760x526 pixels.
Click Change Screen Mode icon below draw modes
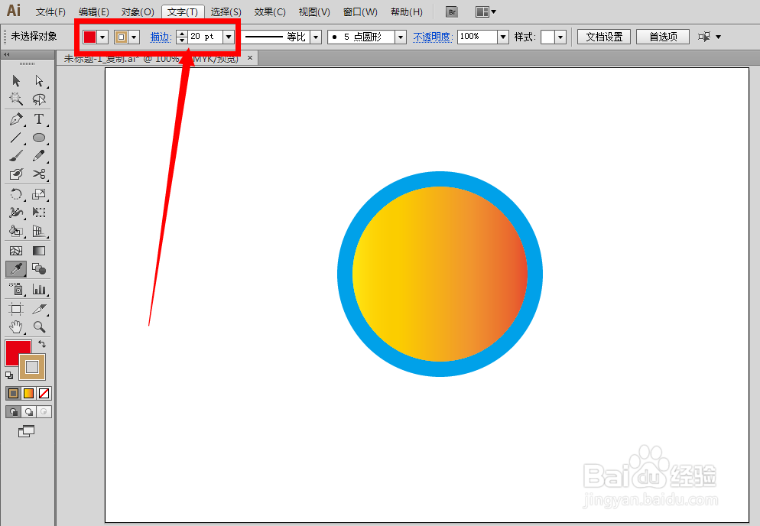pos(27,431)
